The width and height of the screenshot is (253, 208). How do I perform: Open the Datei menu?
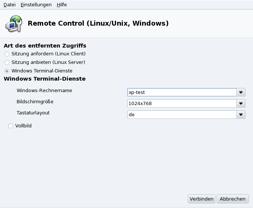click(10, 5)
